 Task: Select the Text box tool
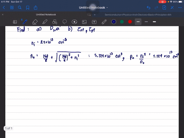click(x=94, y=22)
